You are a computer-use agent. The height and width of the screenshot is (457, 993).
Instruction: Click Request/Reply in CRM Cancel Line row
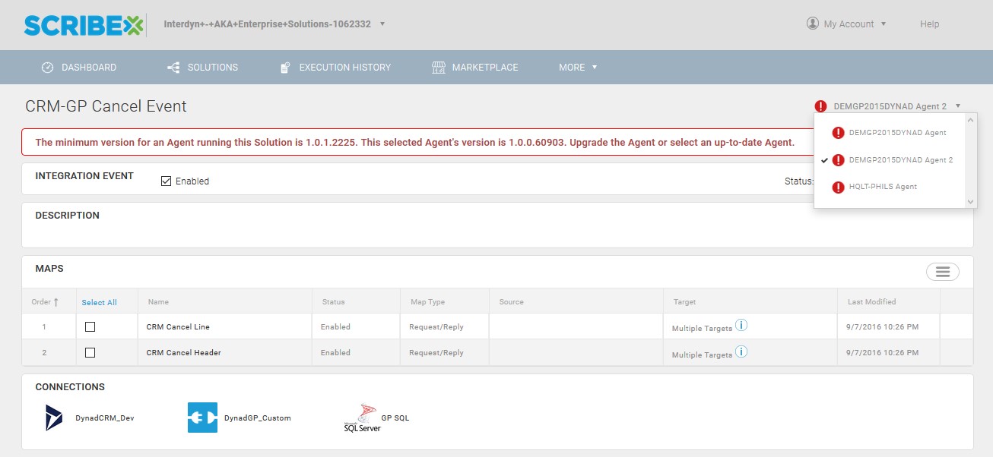tap(436, 326)
